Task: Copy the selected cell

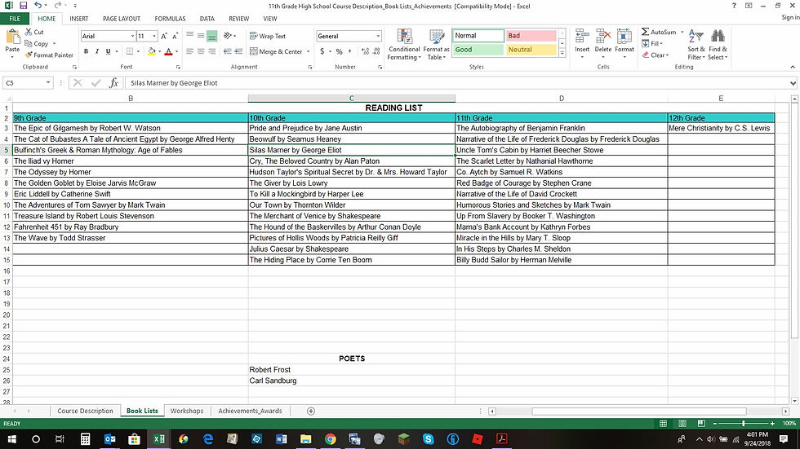Action: pos(37,44)
